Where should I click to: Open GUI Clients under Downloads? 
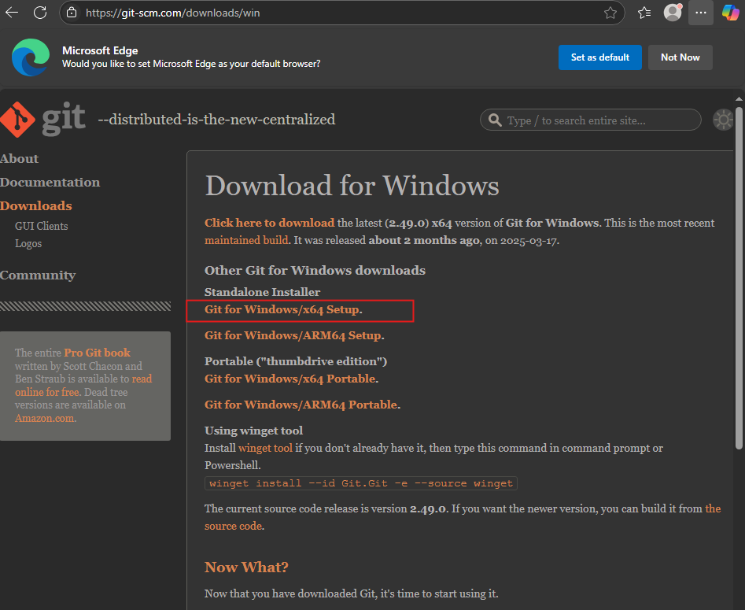[x=42, y=227]
